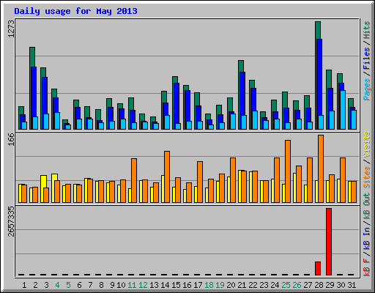This screenshot has height=293, width=375.
Task: Select day 11 on the x-axis
Action: 132,285
